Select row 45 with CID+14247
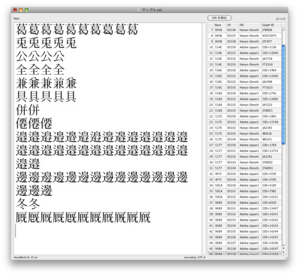 pyautogui.click(x=245, y=249)
